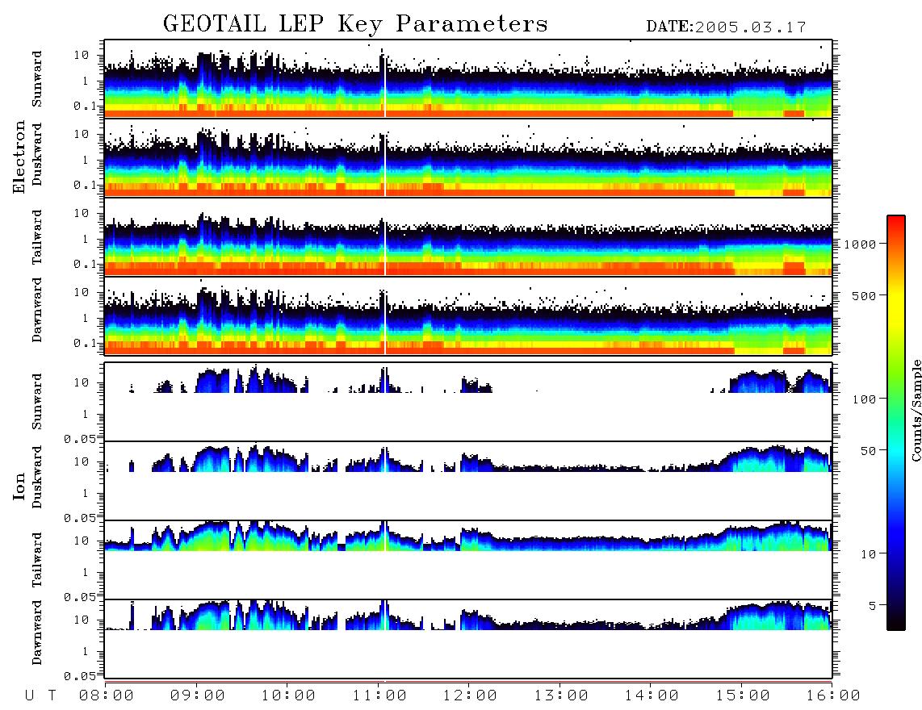
Task: Select the Ion Duskward axis label
Action: pyautogui.click(x=37, y=477)
